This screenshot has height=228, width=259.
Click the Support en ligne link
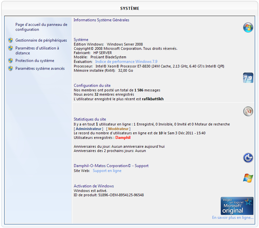[107, 171]
